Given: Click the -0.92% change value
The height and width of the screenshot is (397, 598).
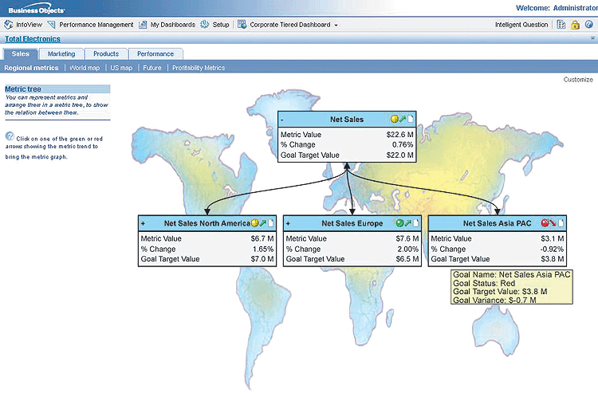Looking at the screenshot, I should [552, 249].
